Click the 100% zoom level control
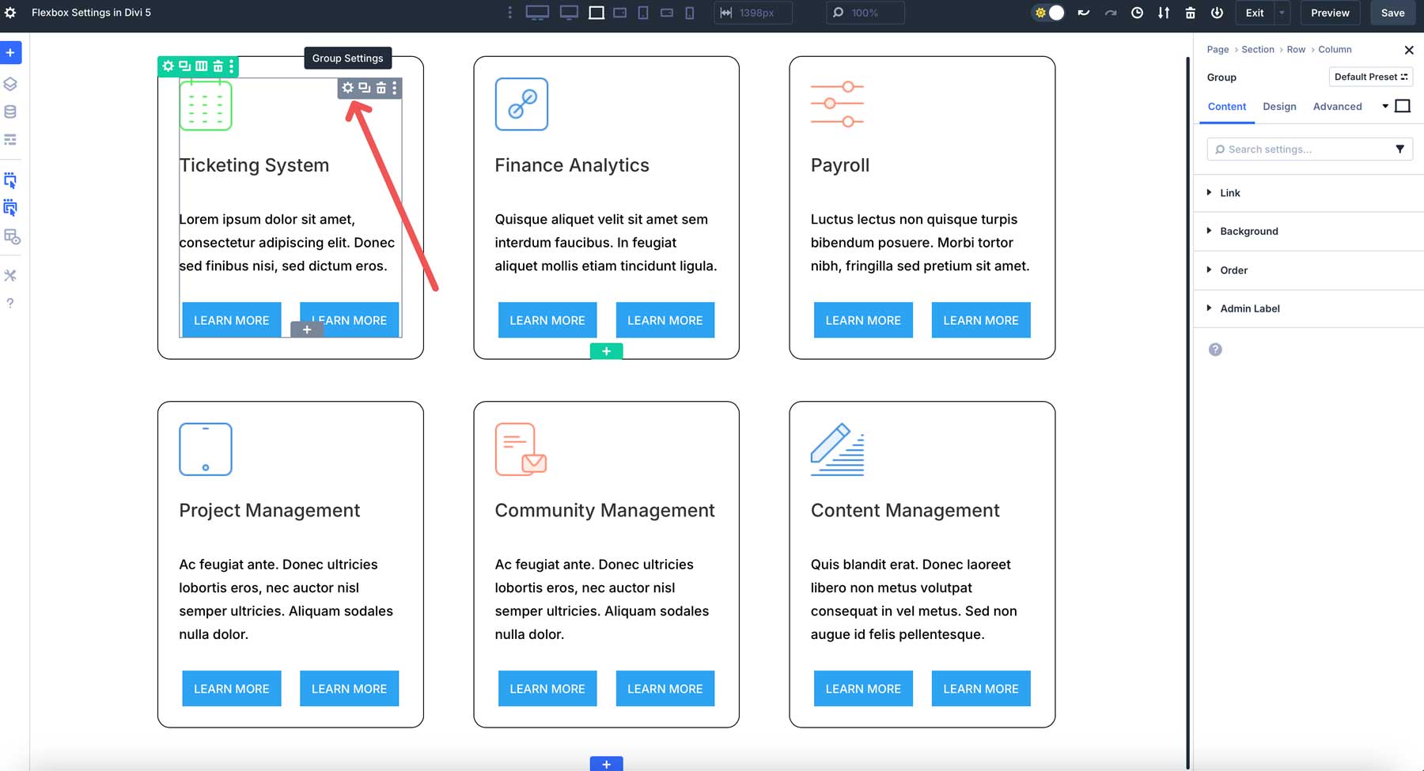The image size is (1424, 771). [x=865, y=13]
